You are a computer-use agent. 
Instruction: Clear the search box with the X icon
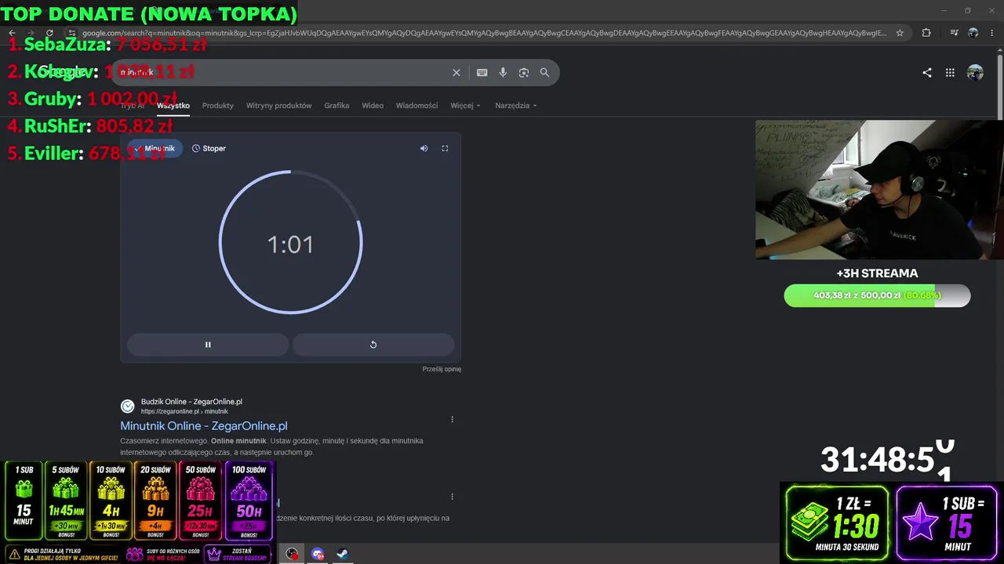tap(457, 73)
